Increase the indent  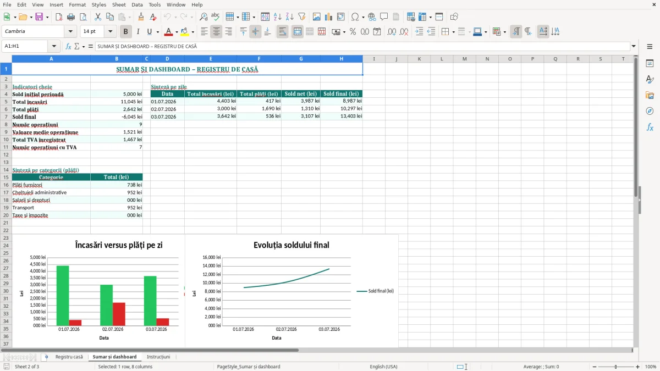point(419,32)
